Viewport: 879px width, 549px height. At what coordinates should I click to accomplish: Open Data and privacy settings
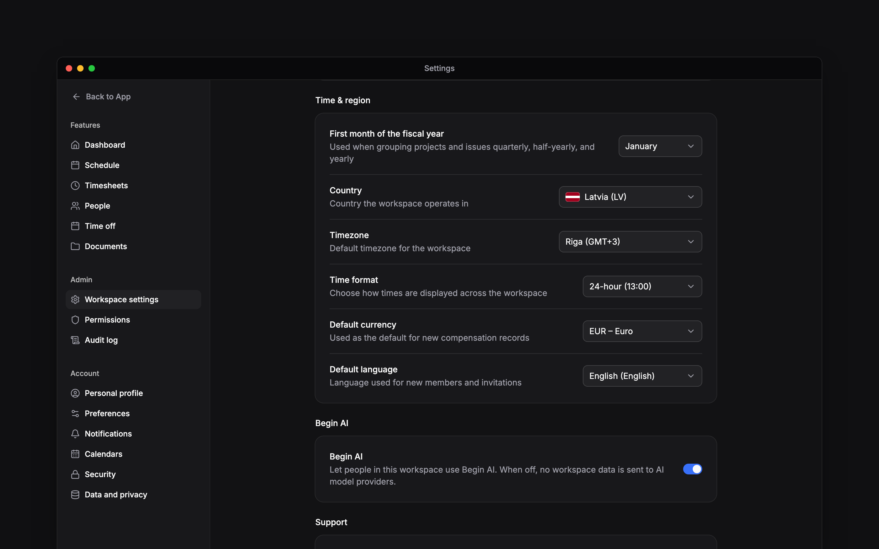(133, 495)
